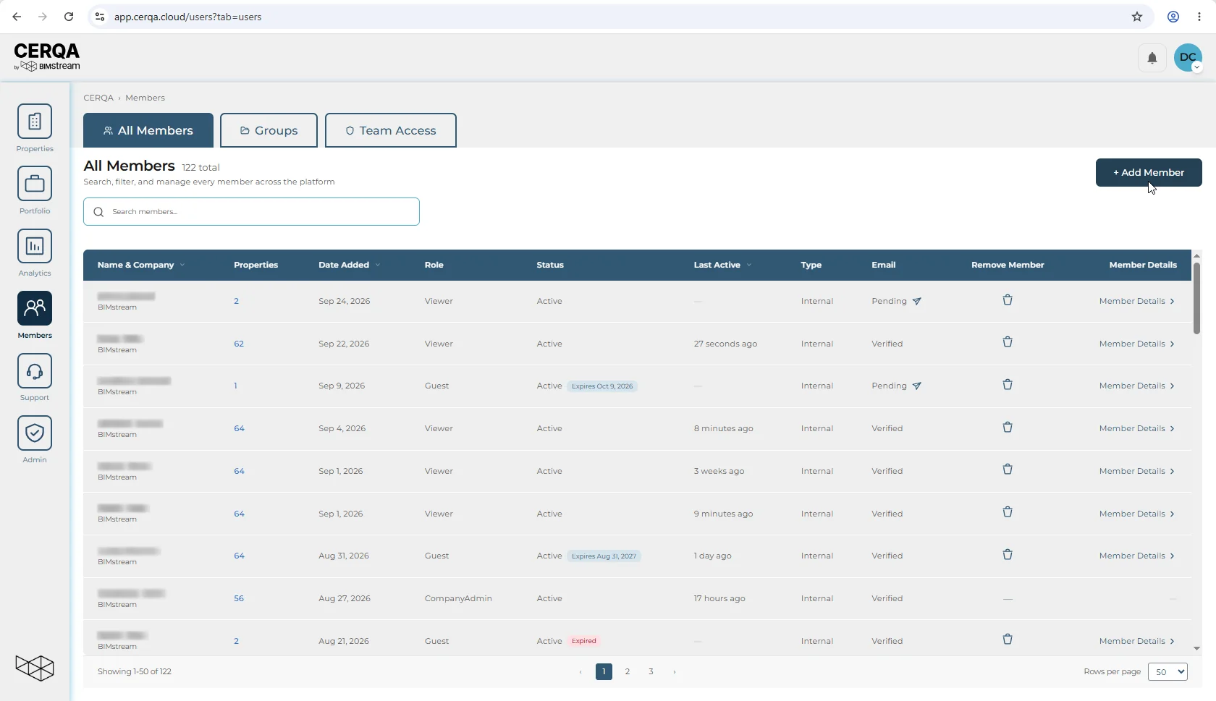Expand Member Details for Sep 9, 2026 row

tap(1136, 386)
